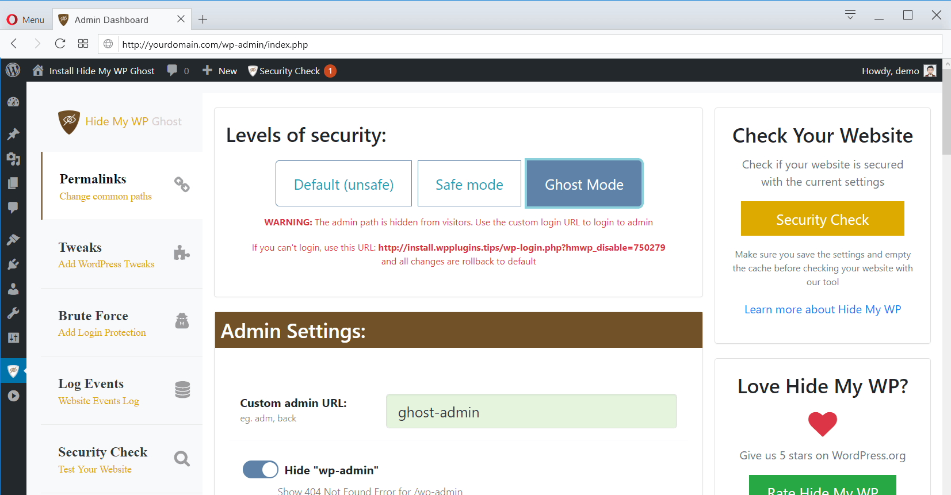Click the Custom admin URL input field

531,412
